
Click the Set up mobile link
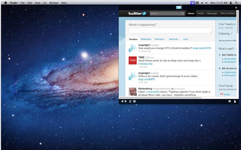(230, 59)
